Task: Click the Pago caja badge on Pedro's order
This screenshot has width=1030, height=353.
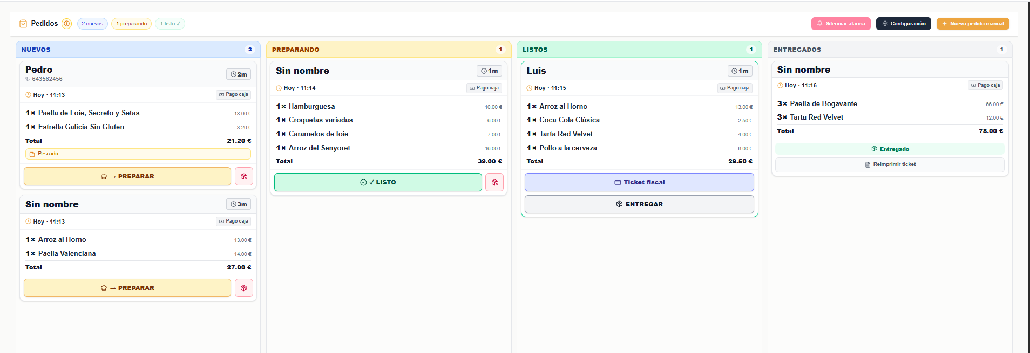Action: tap(234, 95)
